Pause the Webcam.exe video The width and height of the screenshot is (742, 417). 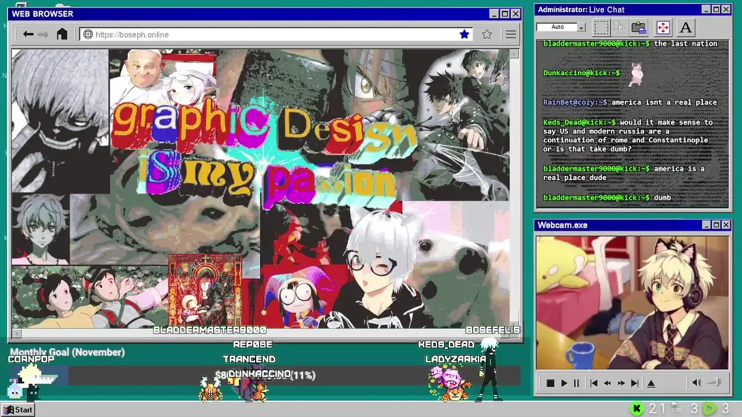pos(576,383)
